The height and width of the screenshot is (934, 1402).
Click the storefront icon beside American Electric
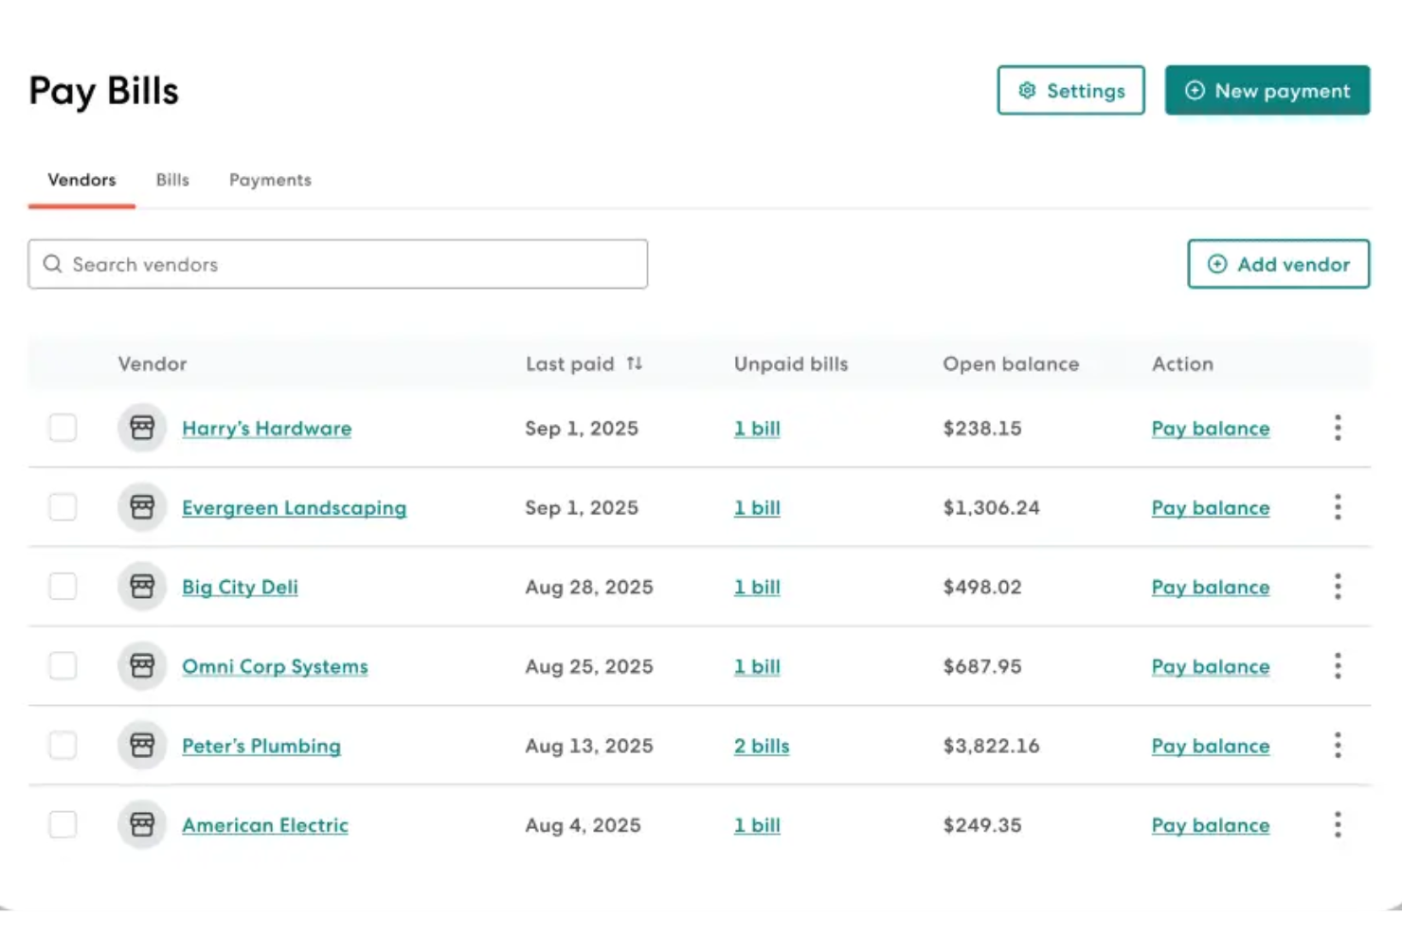coord(141,824)
